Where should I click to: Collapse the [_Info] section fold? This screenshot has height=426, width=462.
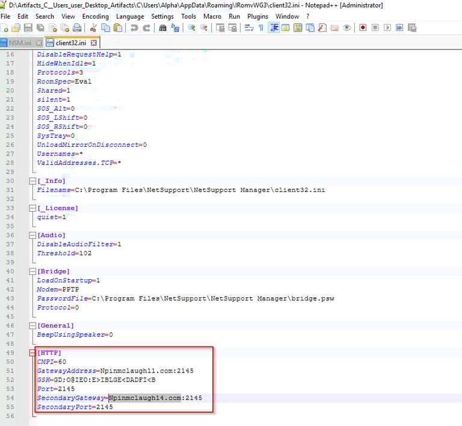pos(32,181)
